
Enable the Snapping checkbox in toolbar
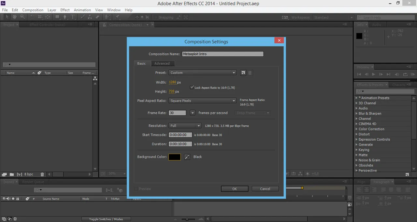coord(156,17)
